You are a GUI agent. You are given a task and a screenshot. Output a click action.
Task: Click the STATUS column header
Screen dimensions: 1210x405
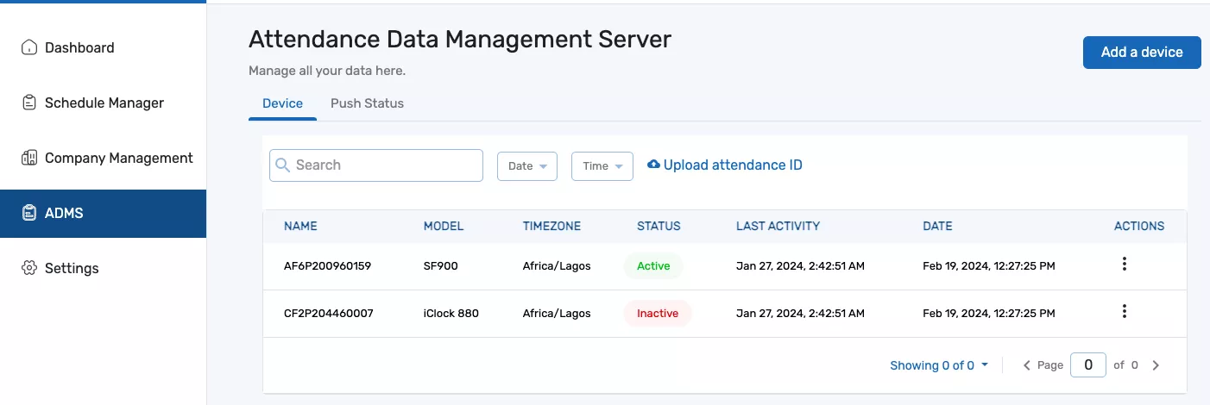coord(659,227)
